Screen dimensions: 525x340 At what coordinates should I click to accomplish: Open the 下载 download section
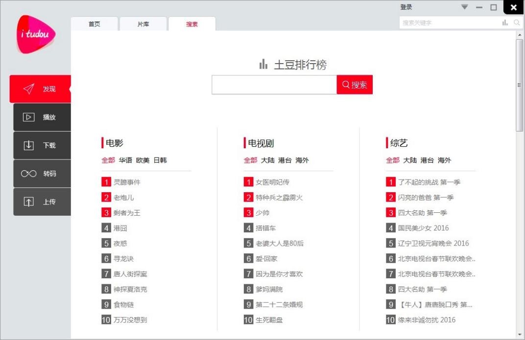point(42,145)
